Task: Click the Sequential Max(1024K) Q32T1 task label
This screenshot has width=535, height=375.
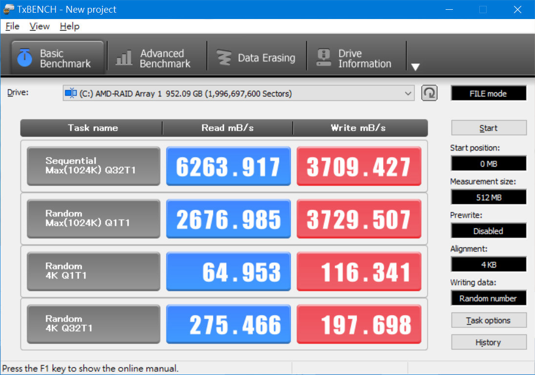Action: point(93,166)
